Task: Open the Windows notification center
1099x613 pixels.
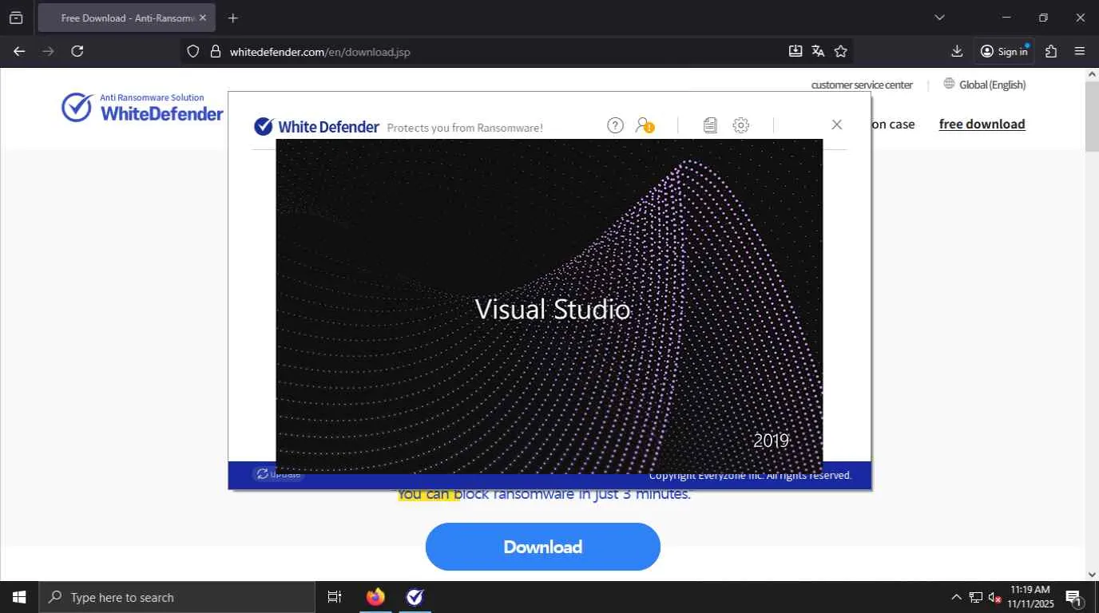Action: pos(1074,597)
